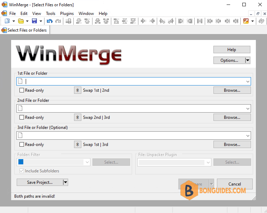Click the Swap 1st | 3rd button
Viewport: 267px width, 213px height.
[x=78, y=145]
